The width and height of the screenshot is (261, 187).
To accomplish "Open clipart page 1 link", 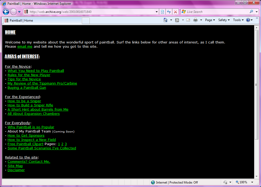I will (59, 144).
